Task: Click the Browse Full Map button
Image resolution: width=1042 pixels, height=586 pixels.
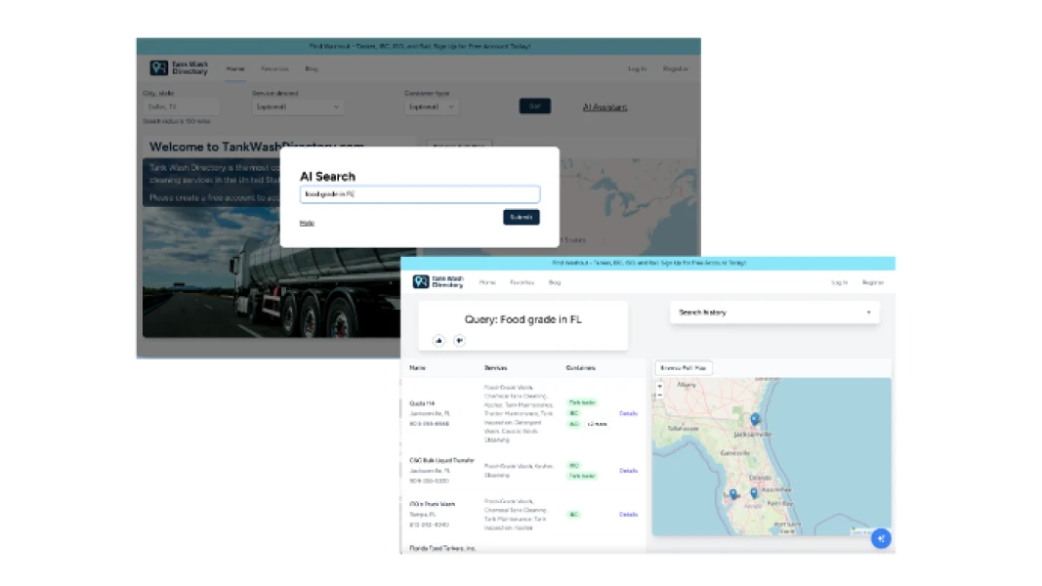Action: (x=684, y=368)
